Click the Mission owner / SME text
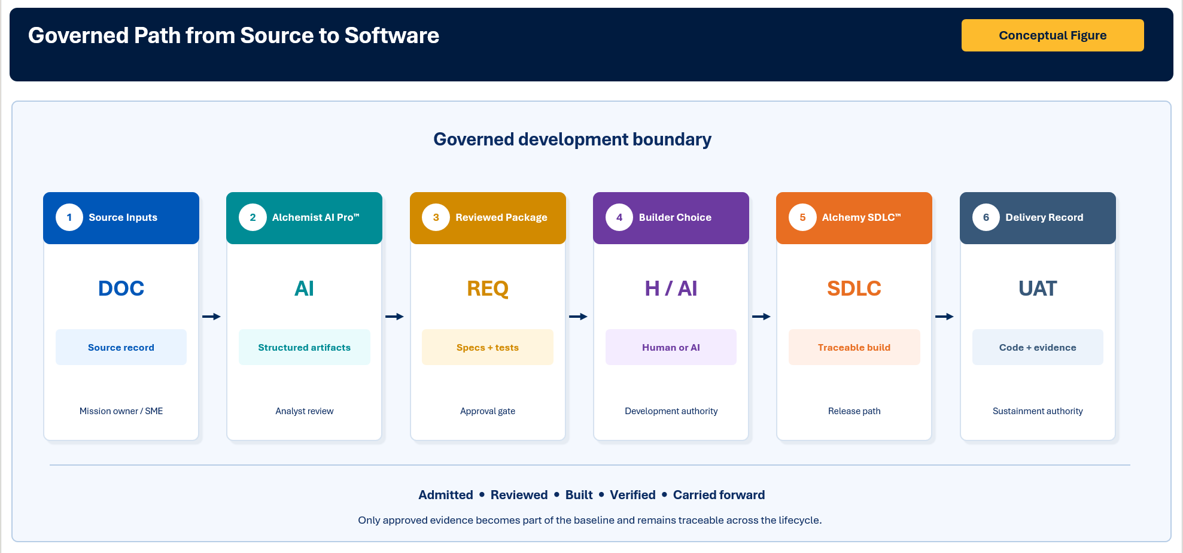Screen dimensions: 1183x553 click(121, 411)
